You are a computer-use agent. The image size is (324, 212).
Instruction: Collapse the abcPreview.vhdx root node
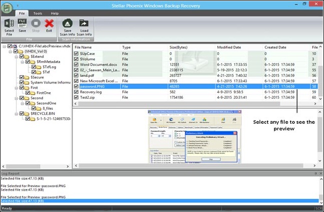[x=4, y=46]
